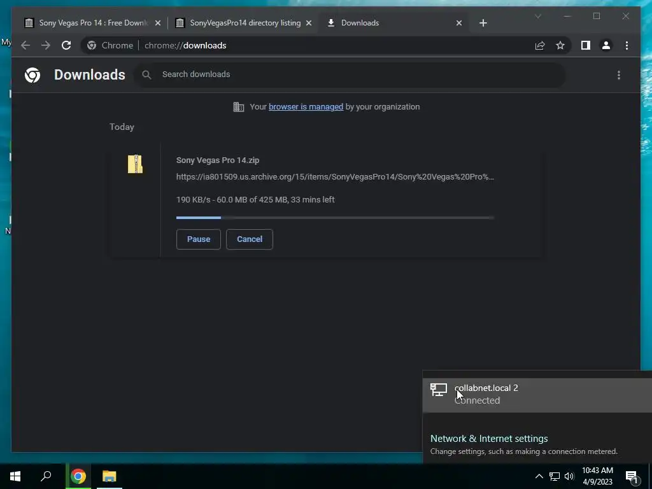The width and height of the screenshot is (652, 489).
Task: Click the 190 KB/s download status text
Action: [255, 199]
